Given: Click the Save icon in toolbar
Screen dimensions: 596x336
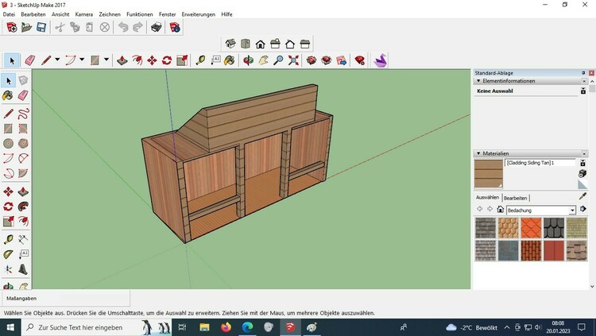Looking at the screenshot, I should coord(42,27).
